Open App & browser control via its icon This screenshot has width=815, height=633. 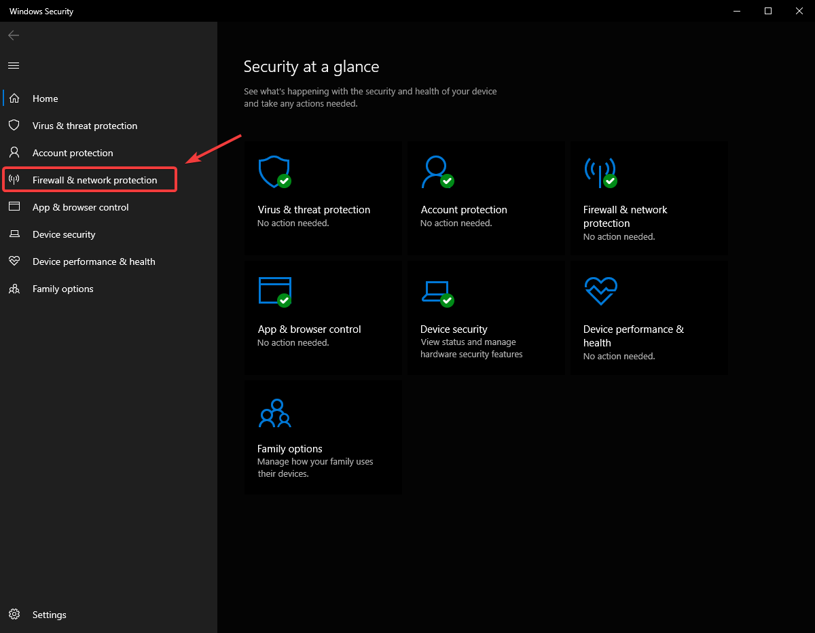click(274, 291)
